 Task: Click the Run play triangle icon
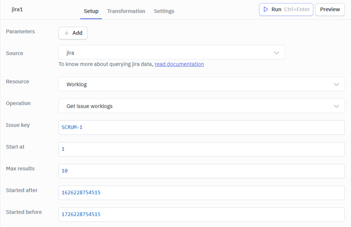point(266,9)
